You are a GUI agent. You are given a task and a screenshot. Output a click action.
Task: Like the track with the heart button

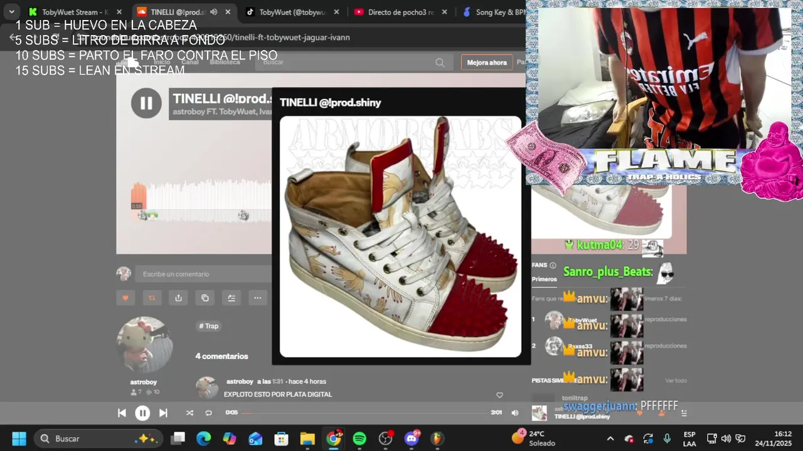click(125, 298)
